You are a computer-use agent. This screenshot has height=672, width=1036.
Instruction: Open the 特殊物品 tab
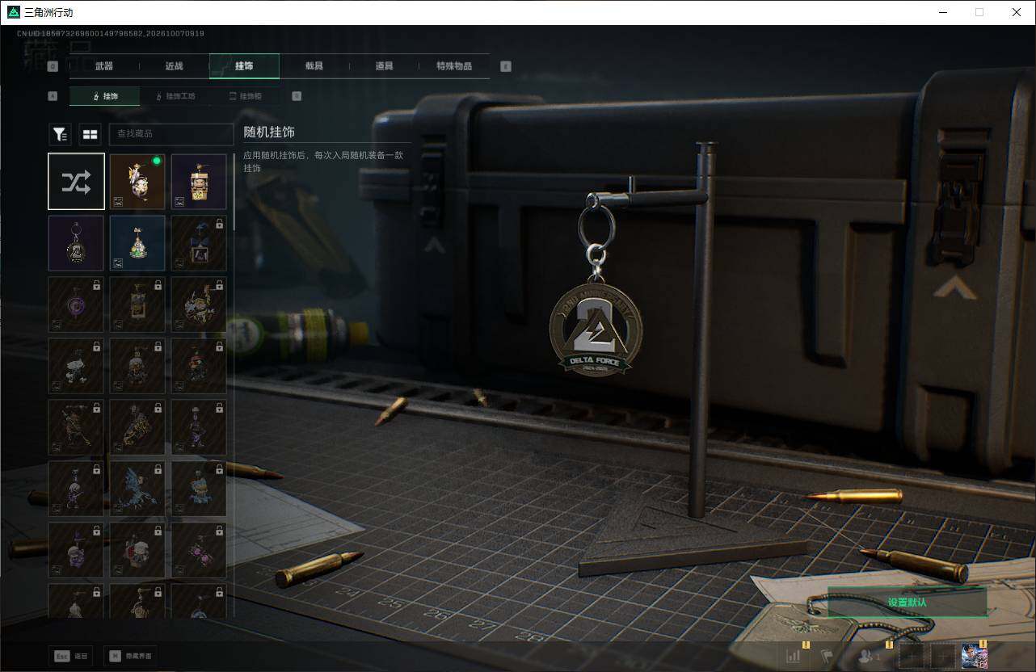(x=454, y=66)
